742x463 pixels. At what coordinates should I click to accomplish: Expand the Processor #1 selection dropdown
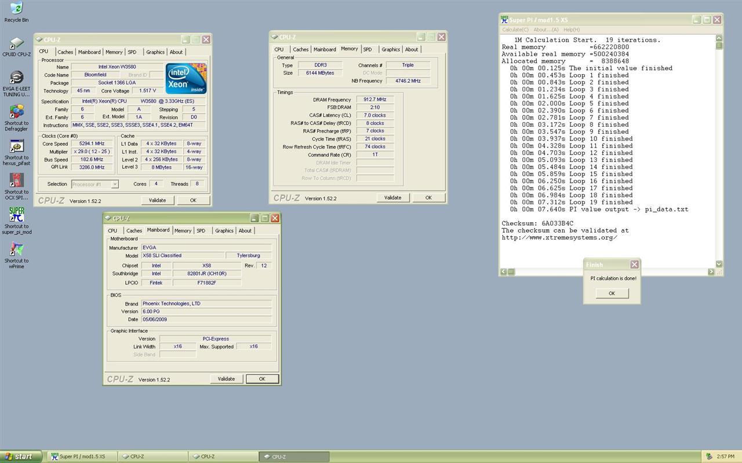click(115, 184)
